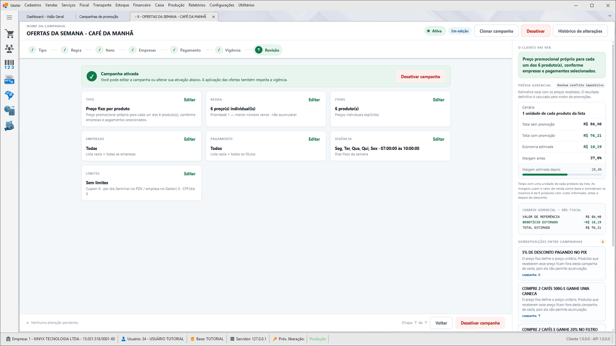Go to the Itens step
This screenshot has height=346, width=616.
point(105,50)
